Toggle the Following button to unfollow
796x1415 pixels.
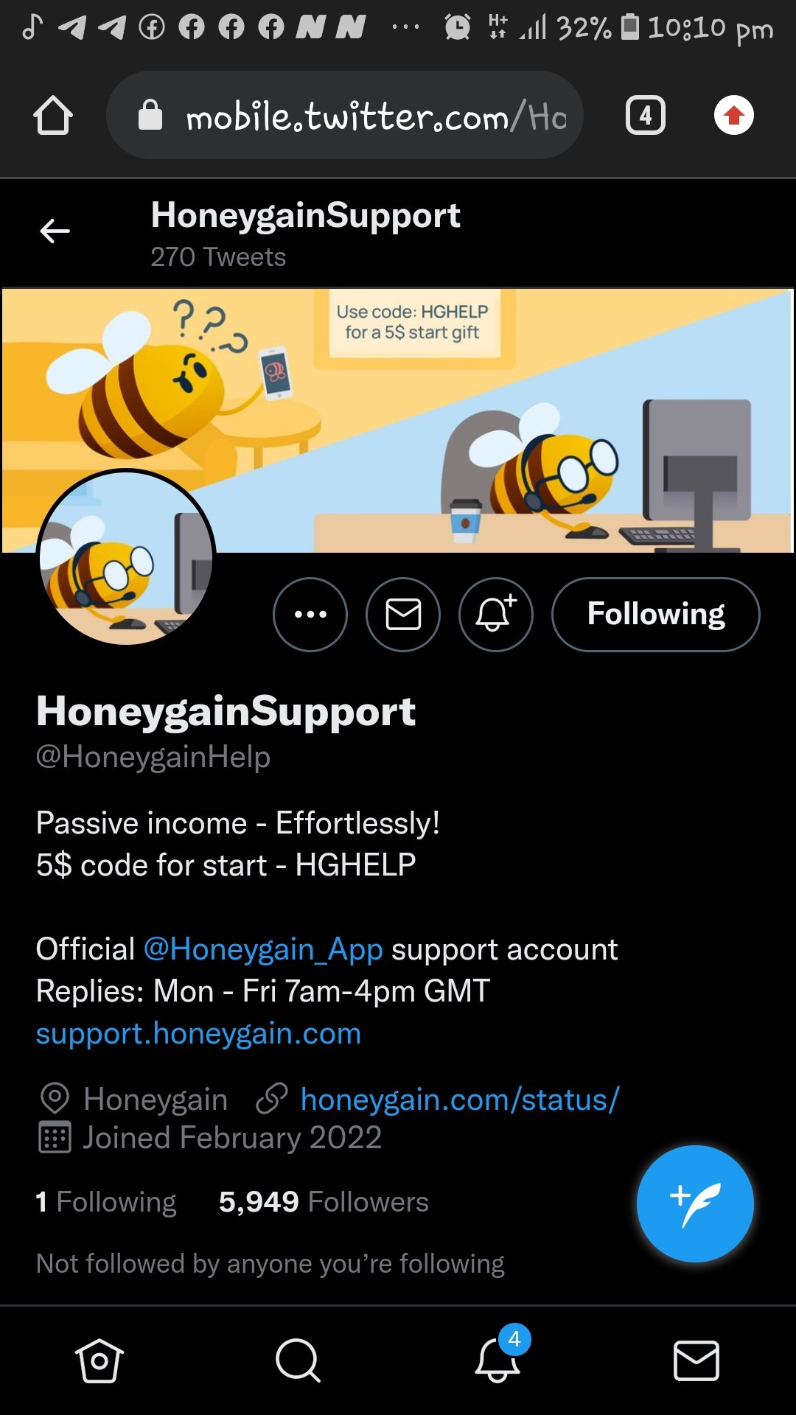point(656,615)
